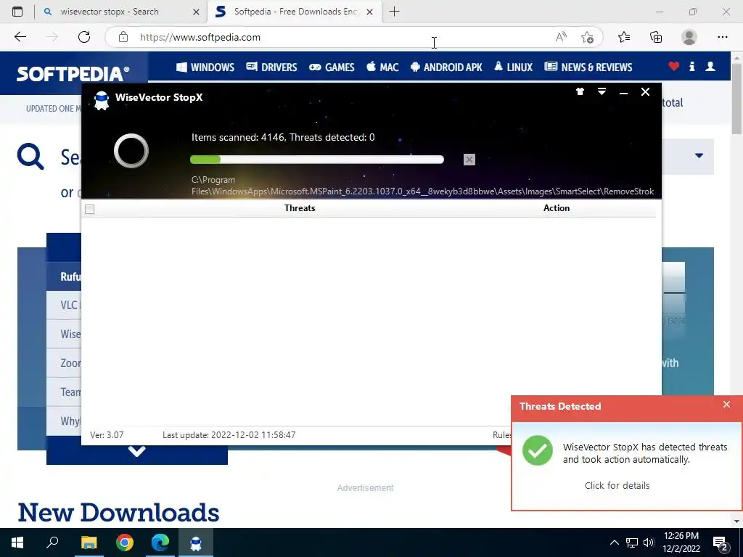Click the Softpedia heart favorites icon

[674, 67]
